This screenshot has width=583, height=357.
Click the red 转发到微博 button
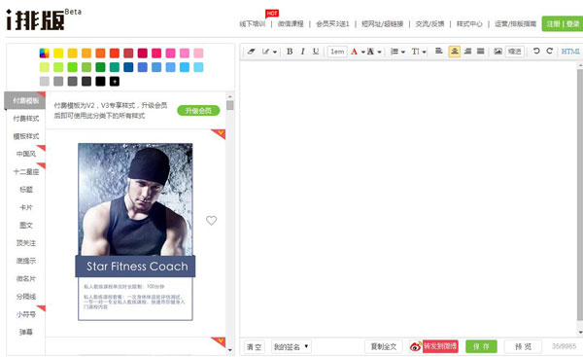click(x=440, y=346)
